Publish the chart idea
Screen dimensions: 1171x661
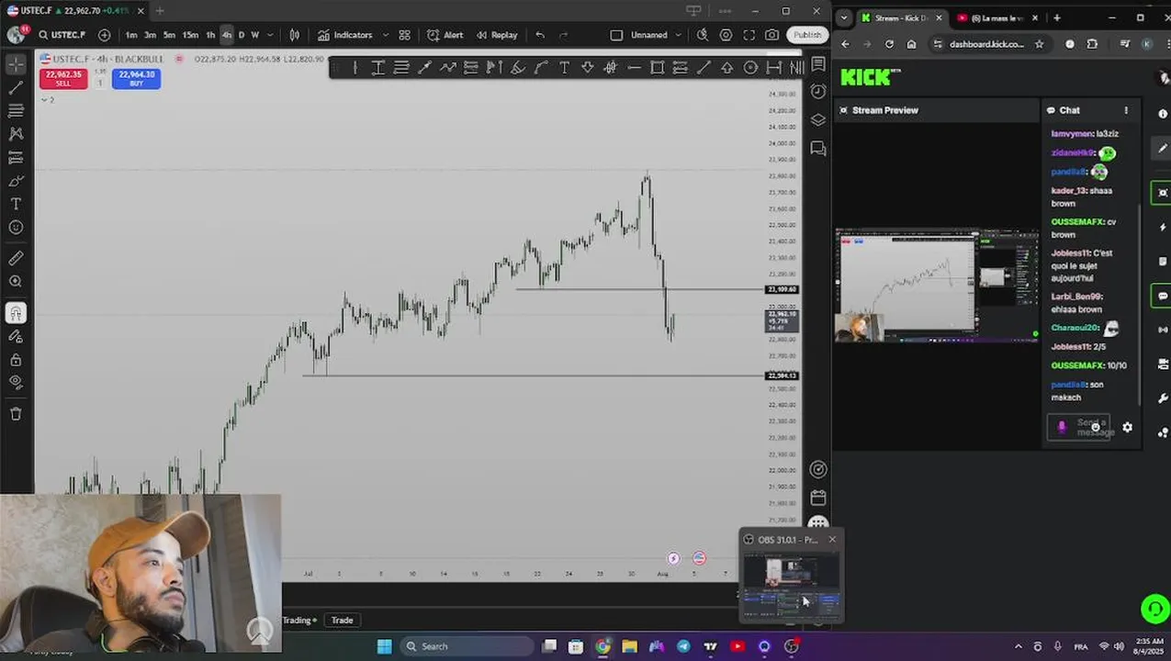[x=807, y=35]
